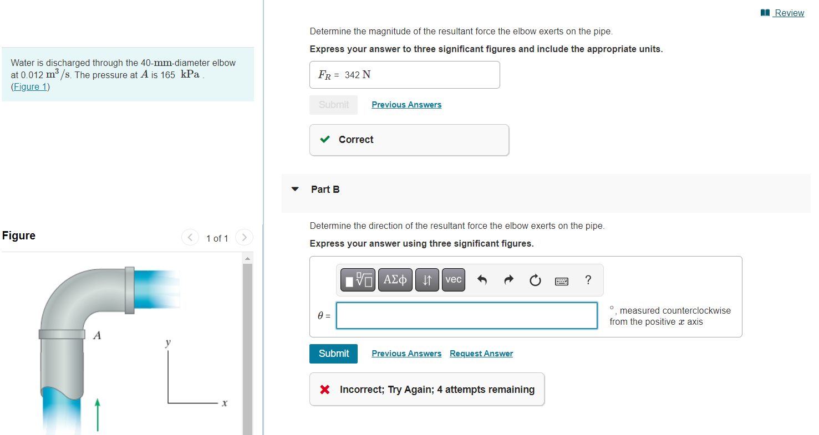Reset the answer field with the circular arrow
Screen dimensions: 819x435
pyautogui.click(x=535, y=280)
